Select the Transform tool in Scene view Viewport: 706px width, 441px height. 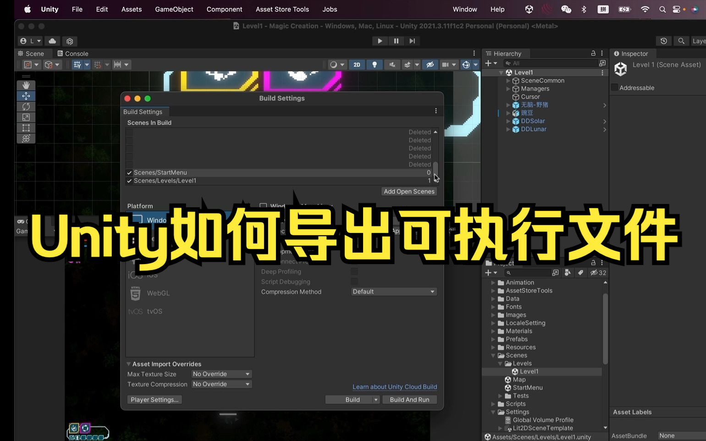coord(26,138)
